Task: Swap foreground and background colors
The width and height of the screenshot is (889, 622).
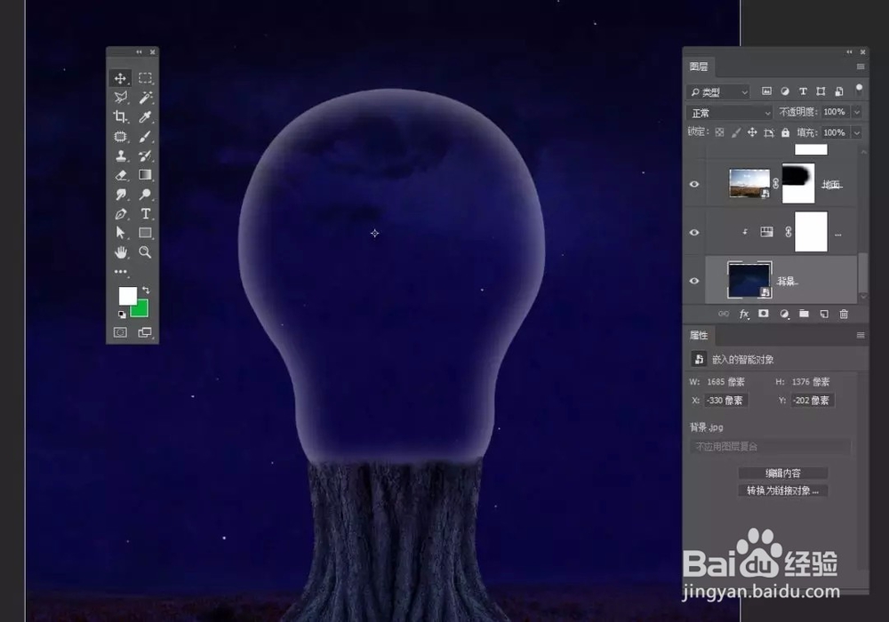Action: pos(147,290)
